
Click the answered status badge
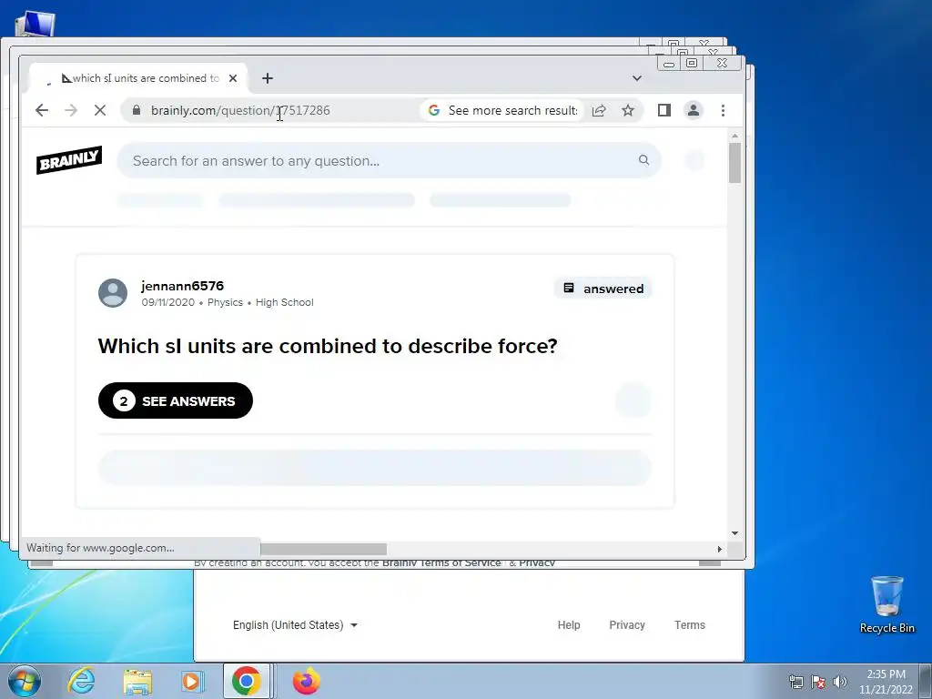coord(603,289)
